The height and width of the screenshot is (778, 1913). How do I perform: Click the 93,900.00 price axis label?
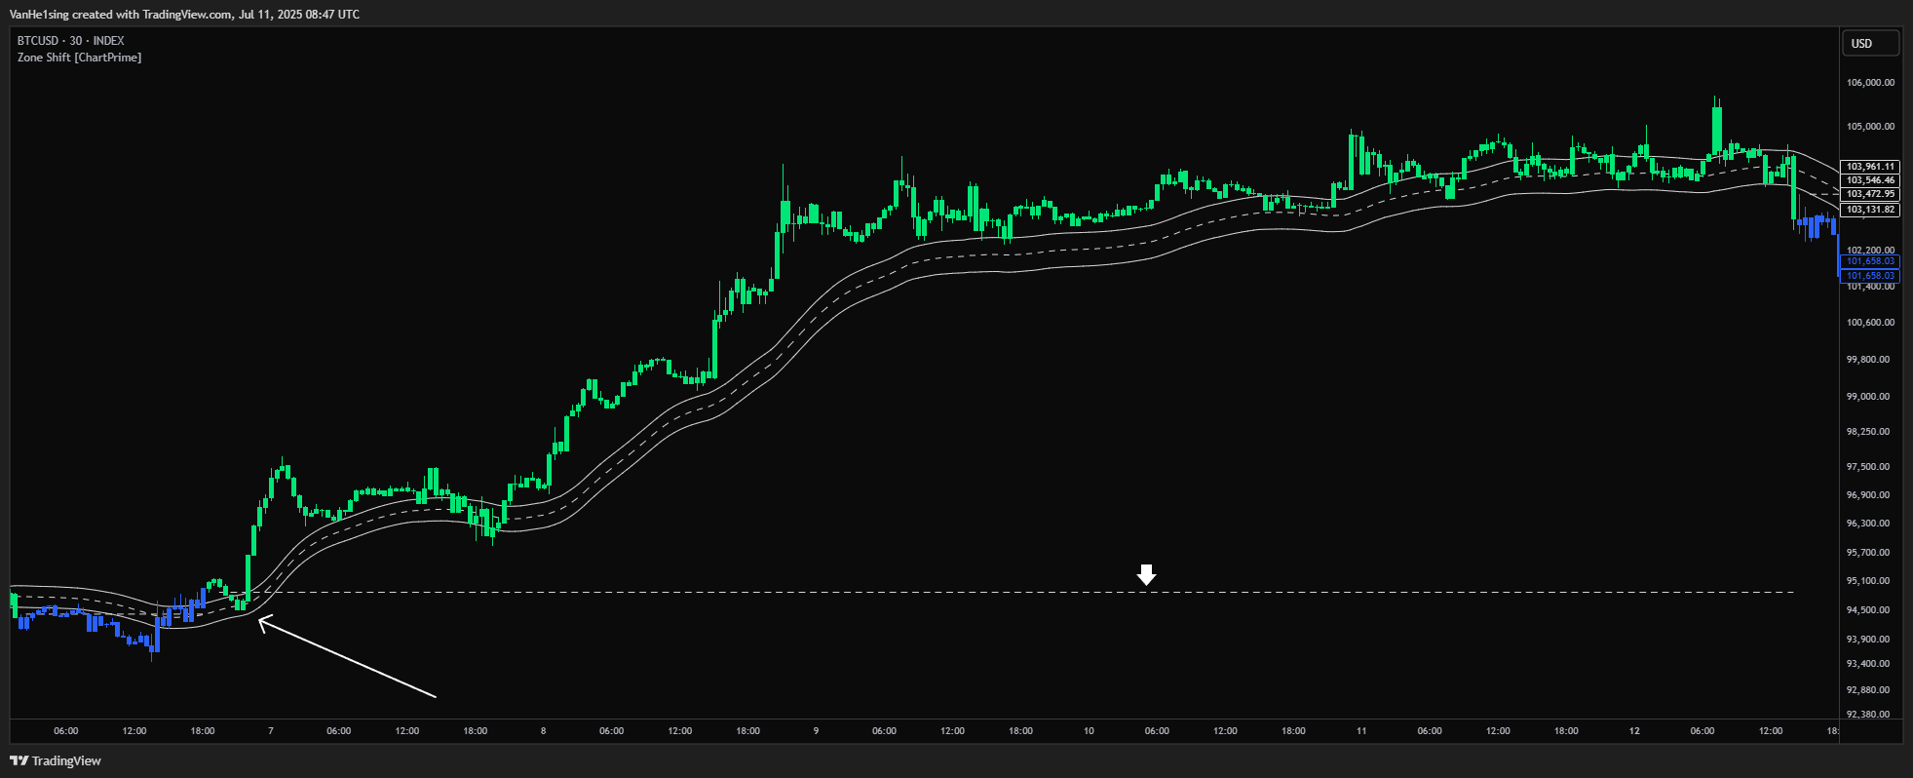tap(1868, 640)
